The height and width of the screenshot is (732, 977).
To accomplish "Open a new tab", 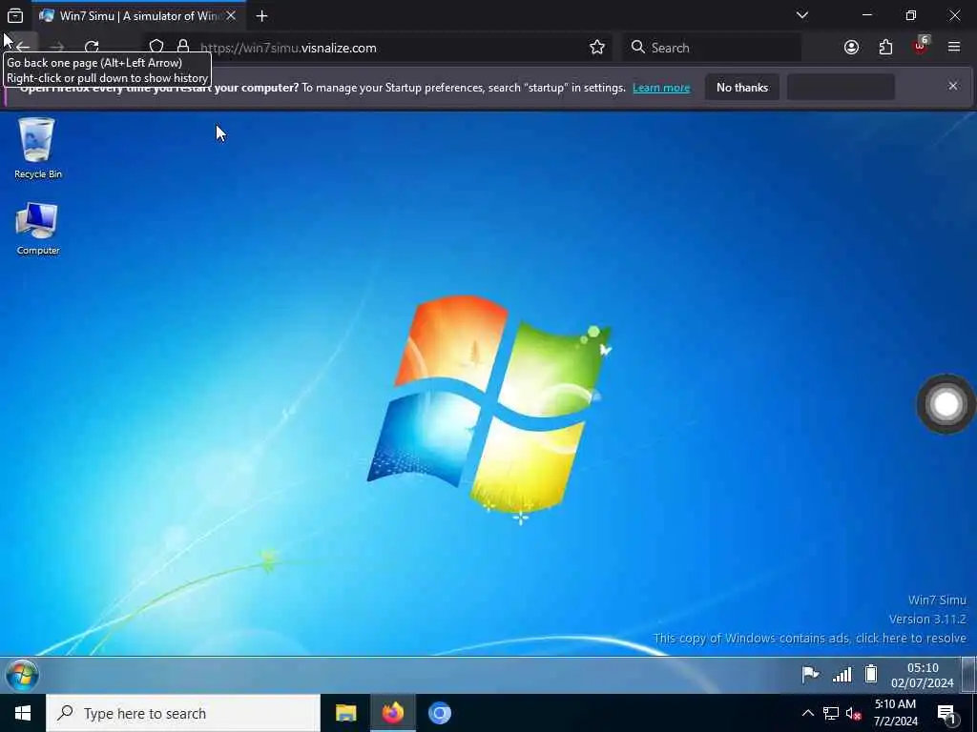I will click(261, 15).
